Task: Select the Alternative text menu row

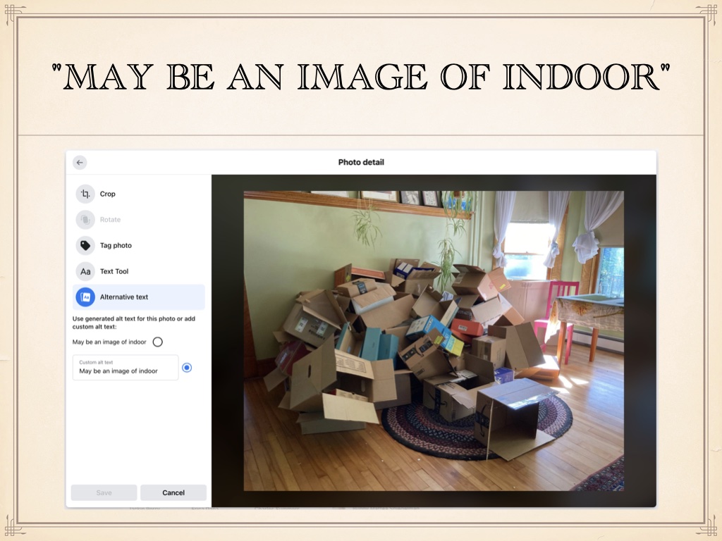Action: click(x=139, y=297)
